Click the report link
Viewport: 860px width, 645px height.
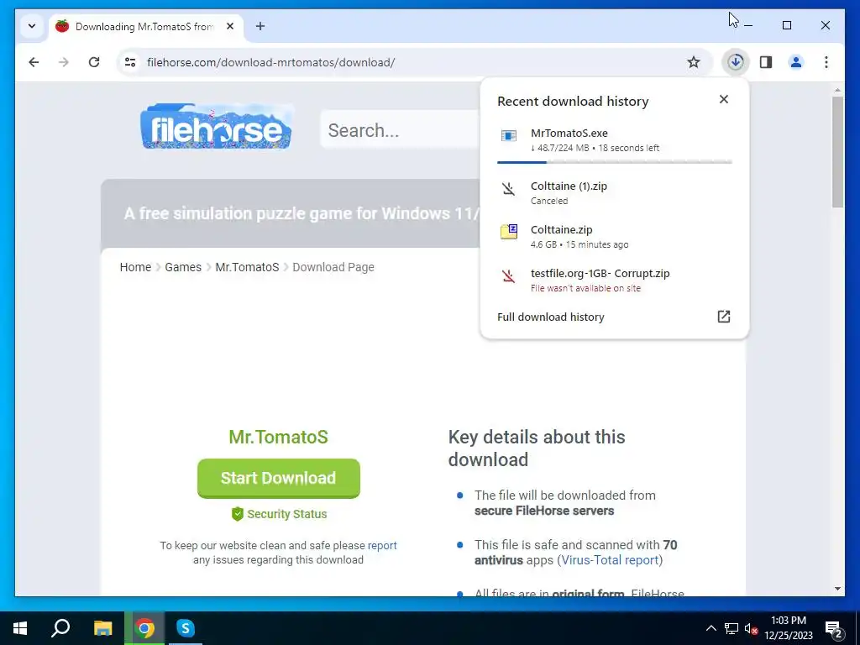click(382, 545)
